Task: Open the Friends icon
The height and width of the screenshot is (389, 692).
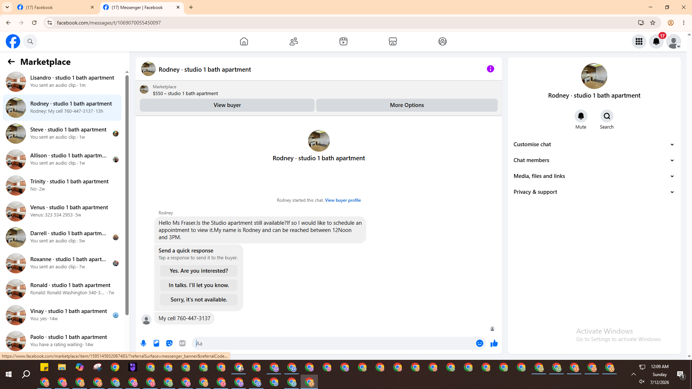Action: (x=294, y=41)
